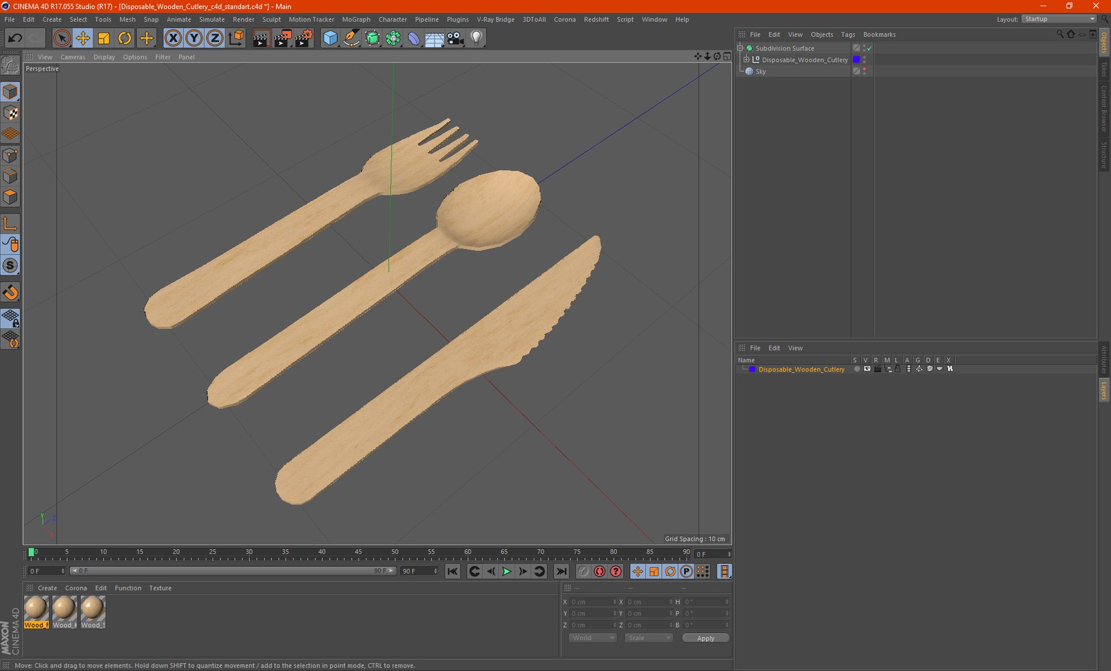Toggle autokeying record button
This screenshot has height=671, width=1111.
[x=600, y=572]
